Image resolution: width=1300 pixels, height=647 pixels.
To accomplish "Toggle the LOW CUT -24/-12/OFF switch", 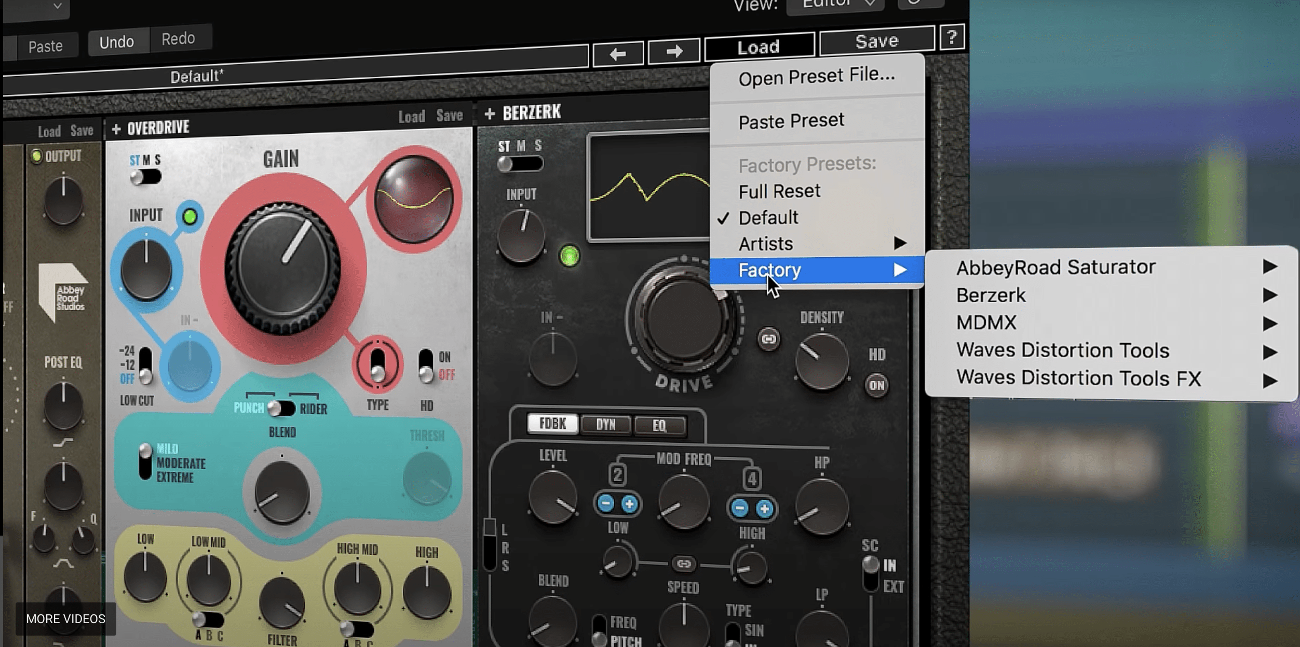I will [x=146, y=365].
